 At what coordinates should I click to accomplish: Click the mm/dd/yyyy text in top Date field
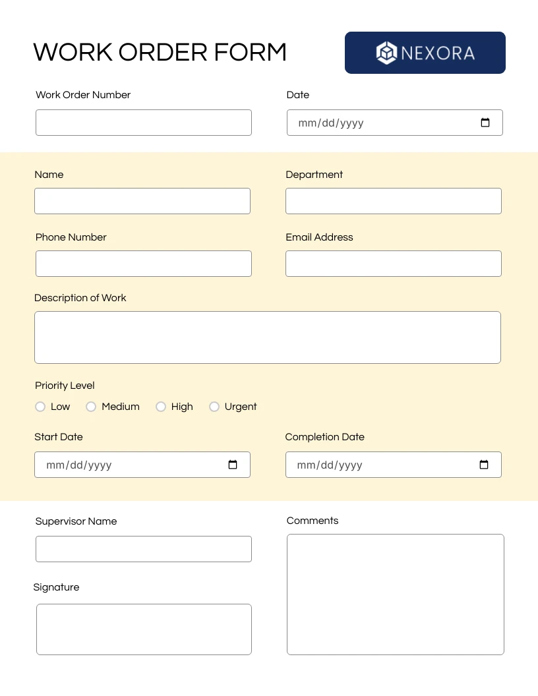(x=331, y=123)
